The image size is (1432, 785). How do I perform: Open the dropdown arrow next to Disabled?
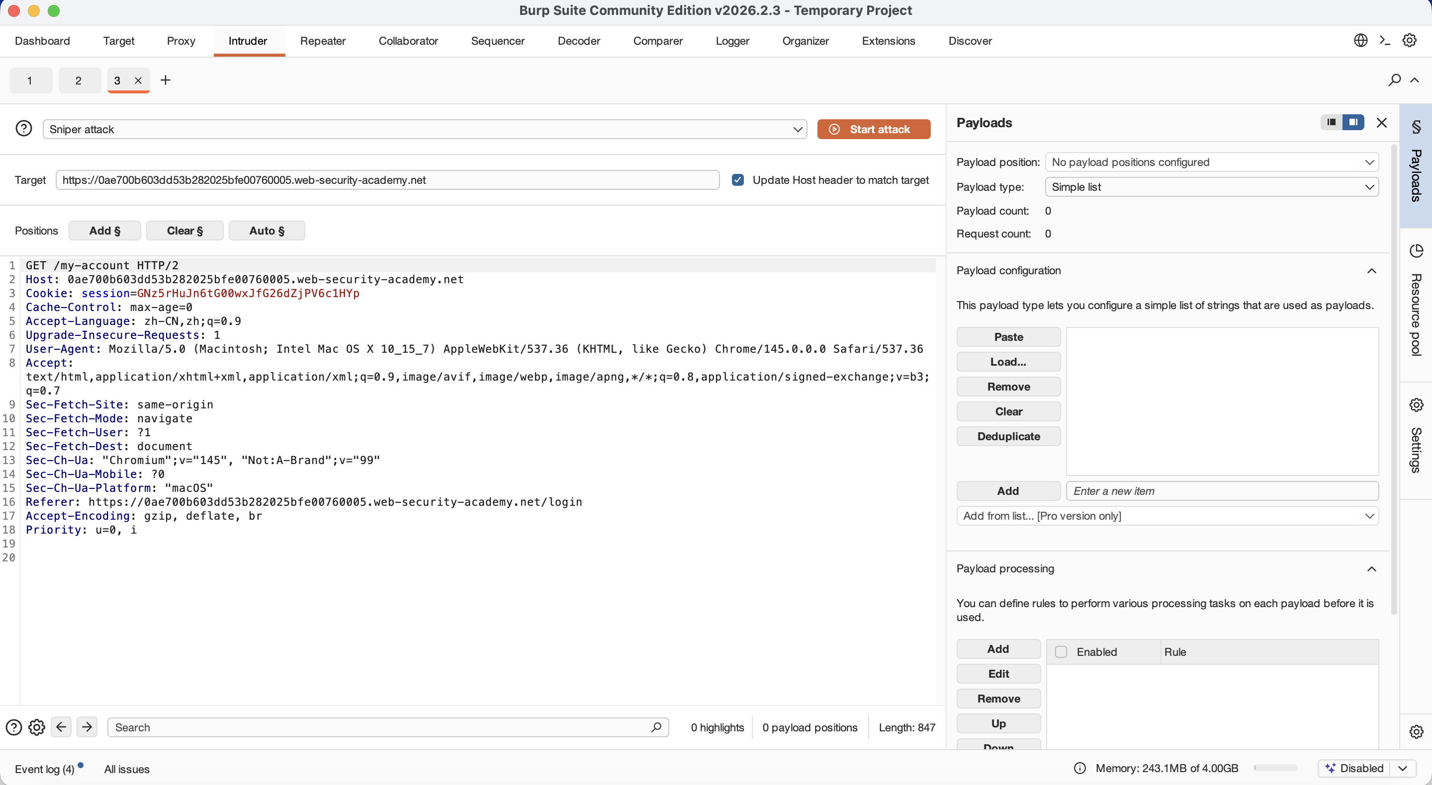pyautogui.click(x=1403, y=768)
